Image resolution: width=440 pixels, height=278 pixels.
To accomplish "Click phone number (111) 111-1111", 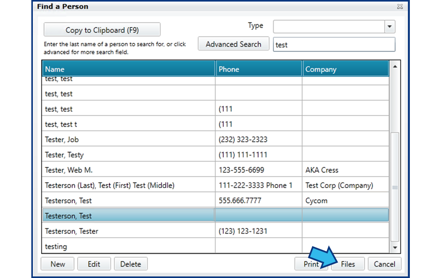I will (x=243, y=155).
